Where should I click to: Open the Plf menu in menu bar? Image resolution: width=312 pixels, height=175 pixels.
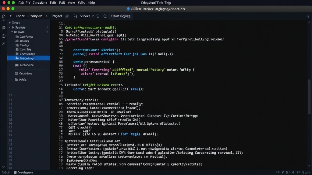point(28,3)
